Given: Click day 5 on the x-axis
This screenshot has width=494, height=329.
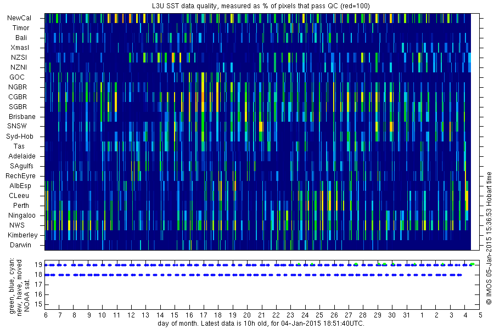Looking at the screenshot, I should 480,315.
